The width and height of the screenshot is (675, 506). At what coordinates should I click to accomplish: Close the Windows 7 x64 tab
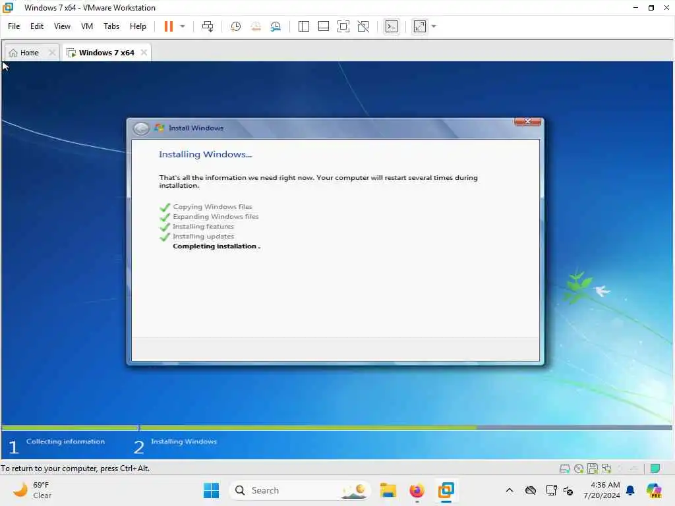pyautogui.click(x=144, y=53)
